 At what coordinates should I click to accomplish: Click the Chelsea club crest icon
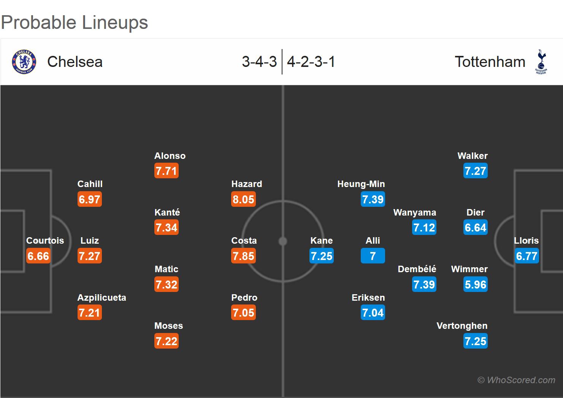click(24, 62)
